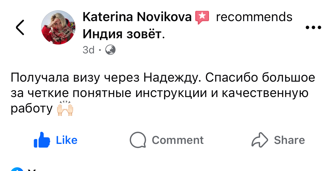Tap the blue thumbs-up icon
Screen dimensions: 334x171
tap(42, 140)
